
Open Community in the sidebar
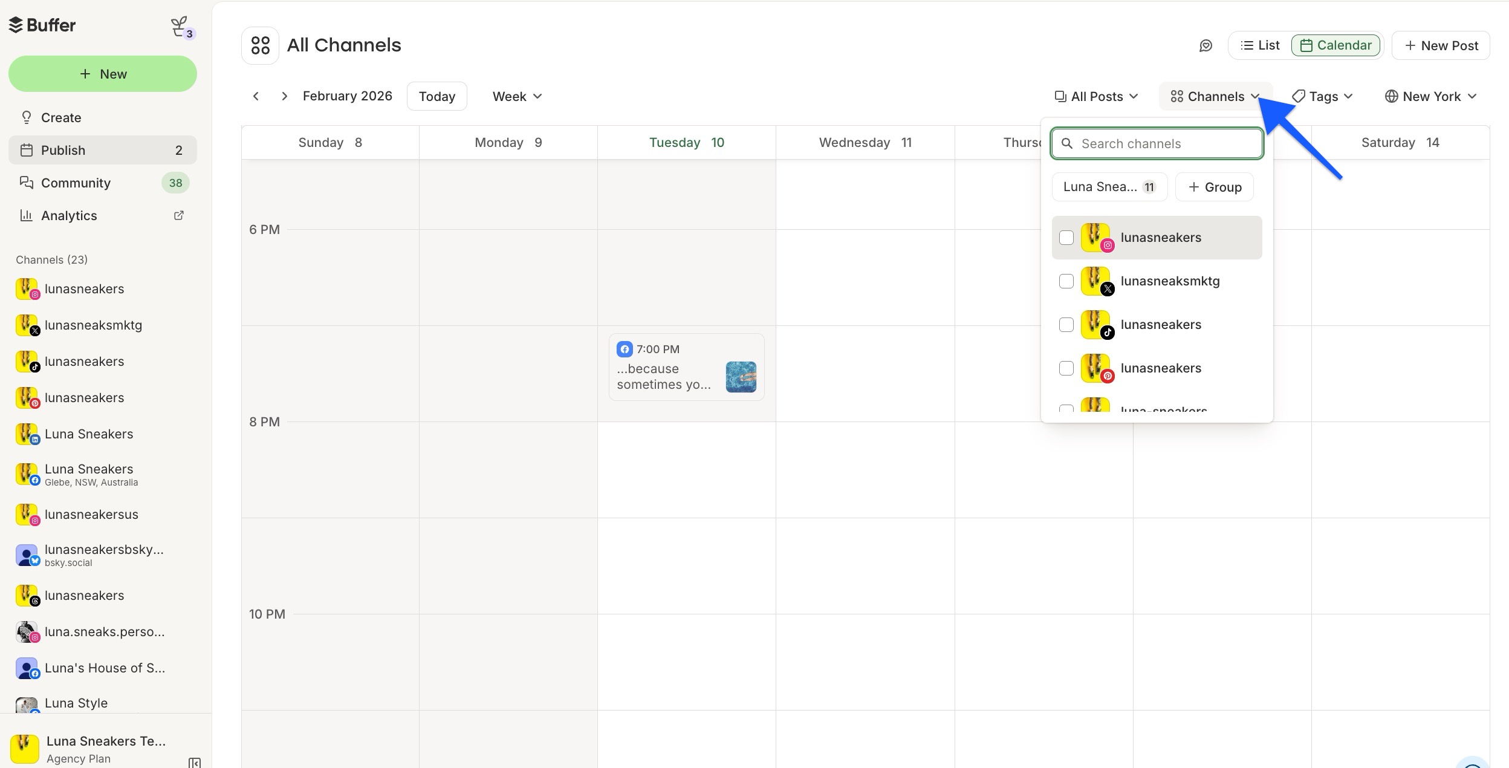click(103, 183)
